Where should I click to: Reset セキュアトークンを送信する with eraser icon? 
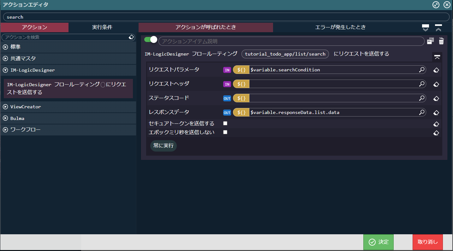(436, 124)
